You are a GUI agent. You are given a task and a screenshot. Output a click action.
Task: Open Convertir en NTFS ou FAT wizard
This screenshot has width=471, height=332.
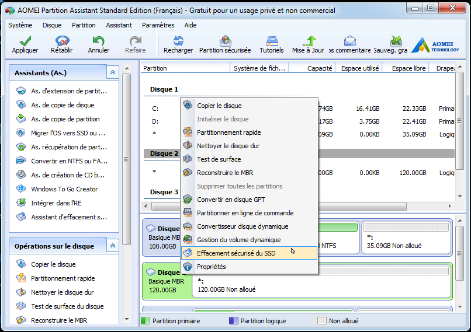[x=62, y=161]
